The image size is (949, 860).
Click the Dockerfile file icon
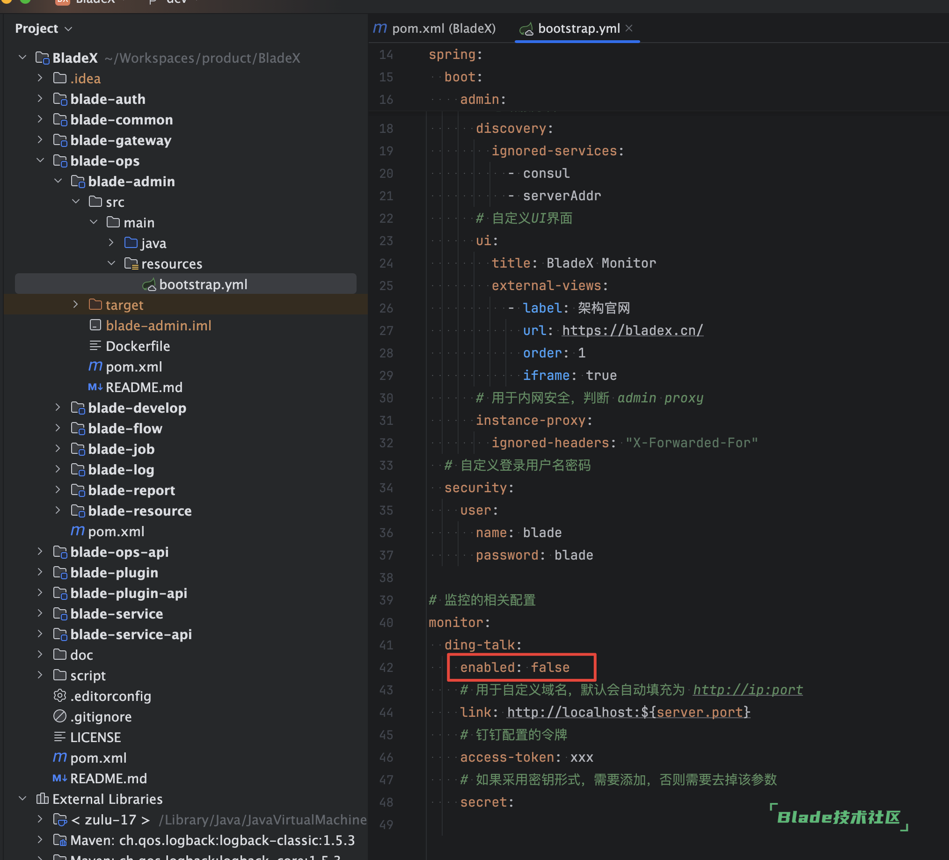(95, 346)
